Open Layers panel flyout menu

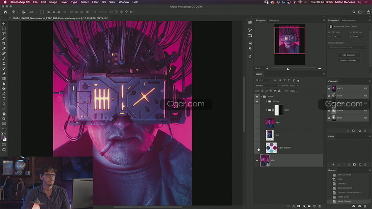click(324, 74)
